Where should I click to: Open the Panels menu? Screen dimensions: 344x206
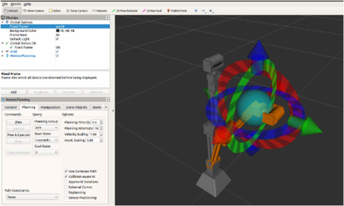[16, 4]
